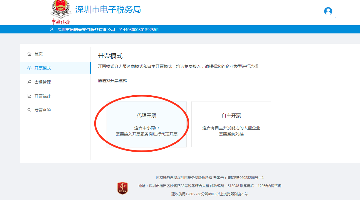Click the user avatar icon at top right
Viewport: 360px width, 200px height.
[x=328, y=11]
